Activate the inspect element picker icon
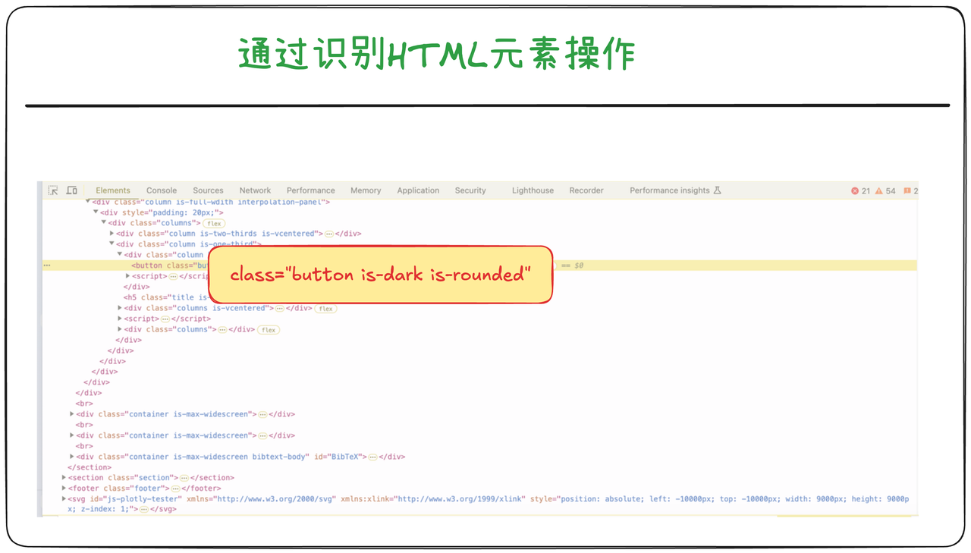 53,190
